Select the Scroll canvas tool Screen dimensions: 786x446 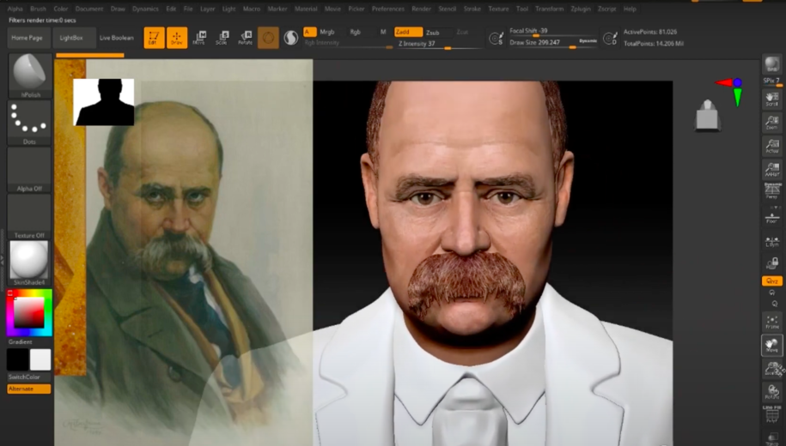pos(772,99)
